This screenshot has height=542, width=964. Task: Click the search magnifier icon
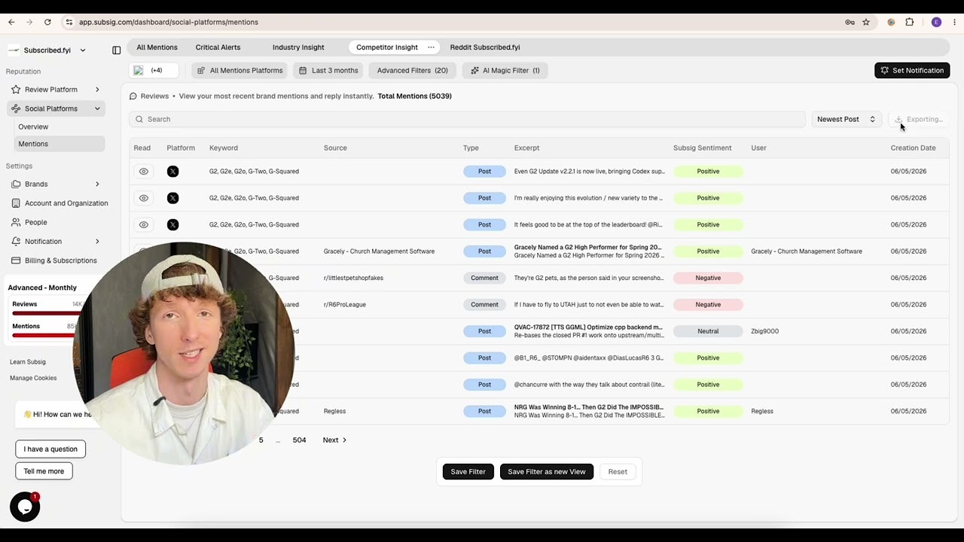(139, 119)
